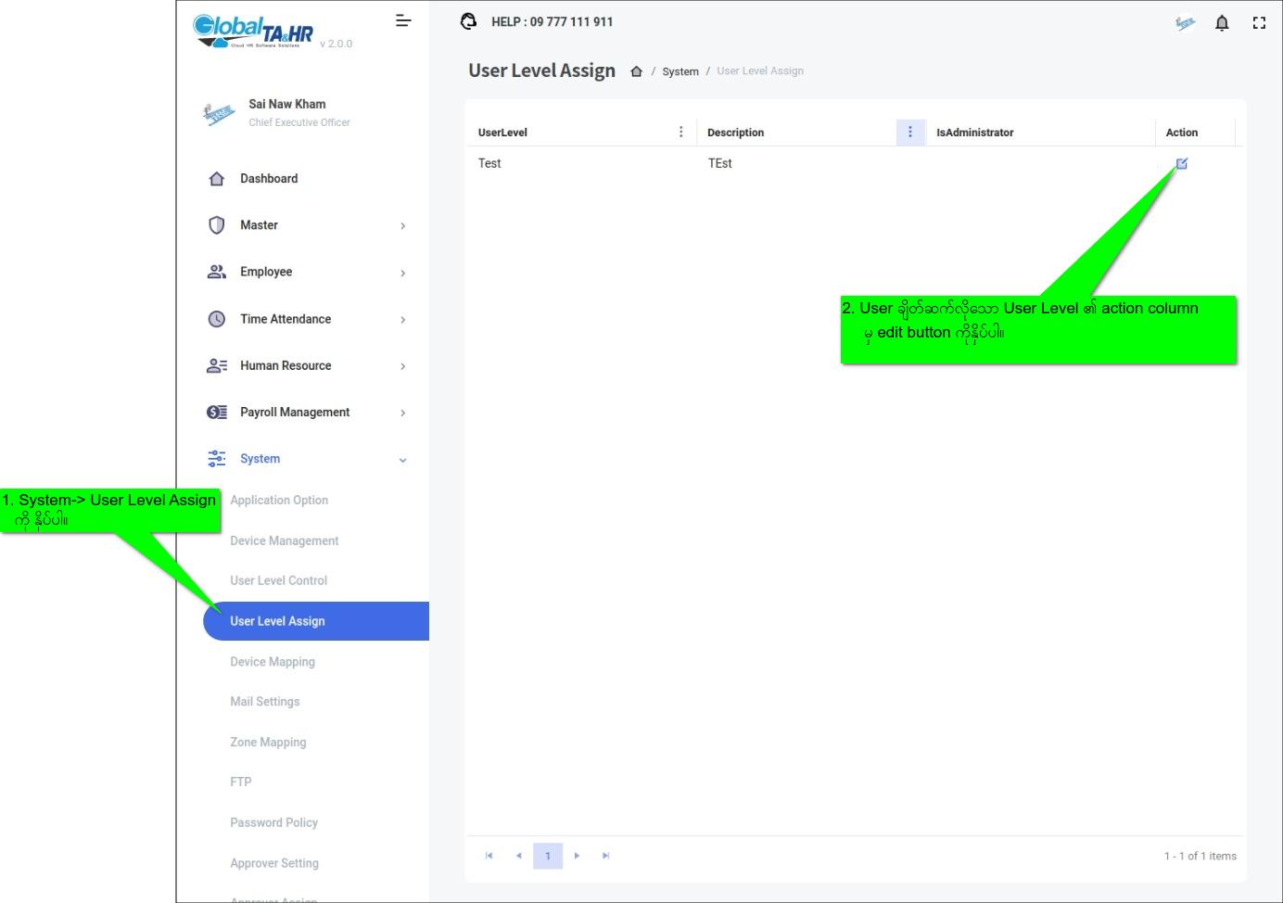Toggle fullscreen mode icon
Viewport: 1283px width, 903px height.
[1259, 23]
